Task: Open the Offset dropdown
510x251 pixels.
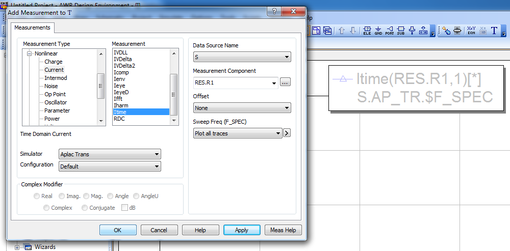Action: [x=242, y=108]
